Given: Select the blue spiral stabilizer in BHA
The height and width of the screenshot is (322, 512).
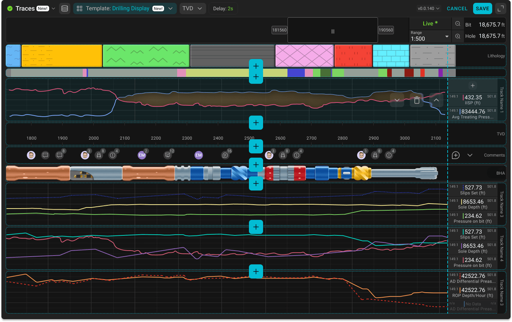Looking at the screenshot, I should (240, 173).
